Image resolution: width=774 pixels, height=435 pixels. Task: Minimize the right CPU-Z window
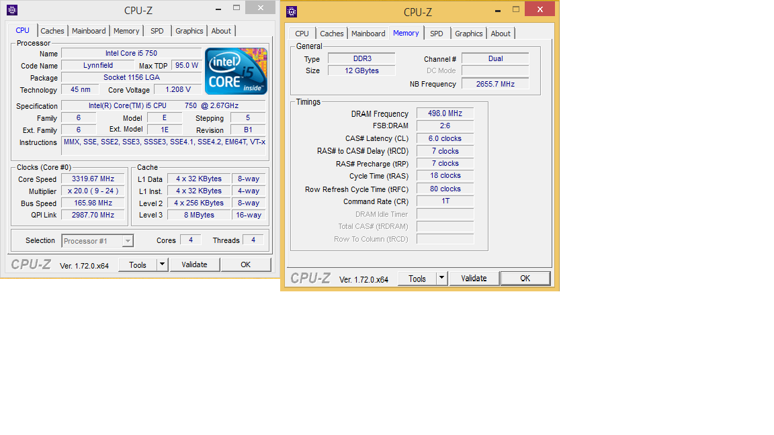pos(498,10)
